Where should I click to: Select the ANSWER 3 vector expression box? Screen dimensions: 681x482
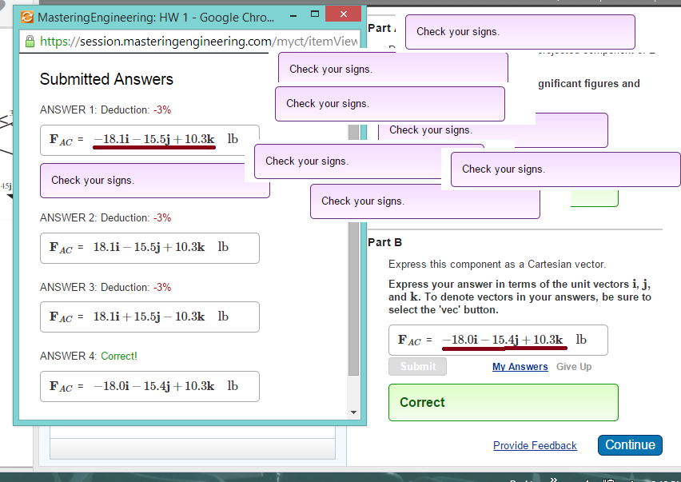[149, 317]
